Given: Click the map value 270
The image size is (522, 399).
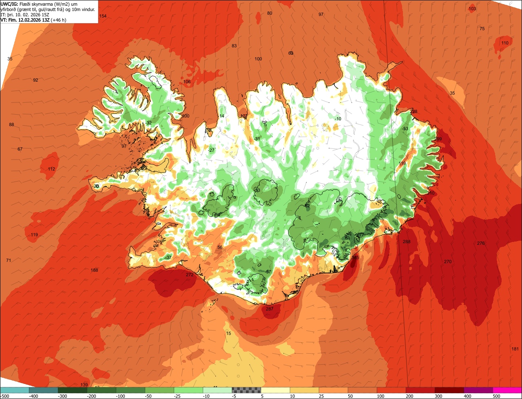Looking at the screenshot, I should coord(448,262).
